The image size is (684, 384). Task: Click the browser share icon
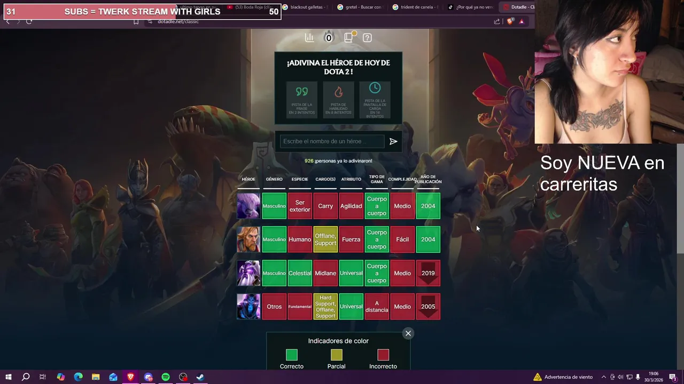pyautogui.click(x=497, y=21)
